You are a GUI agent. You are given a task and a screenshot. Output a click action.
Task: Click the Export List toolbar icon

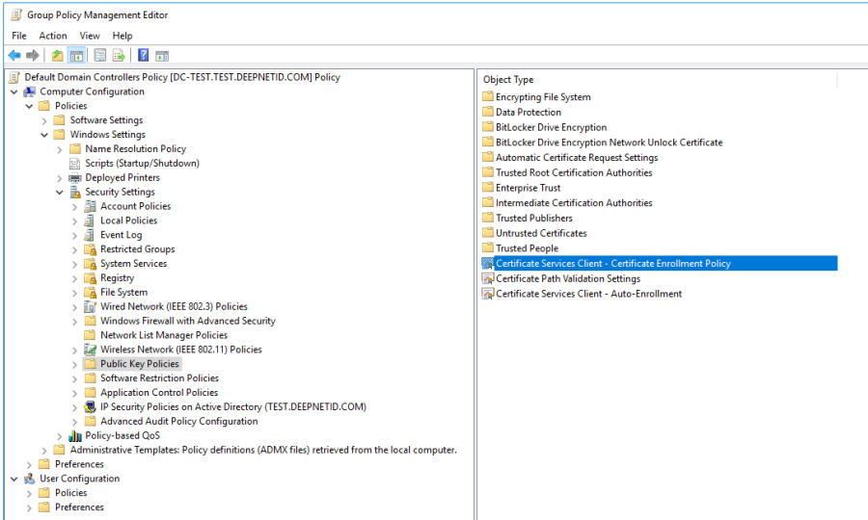point(119,56)
